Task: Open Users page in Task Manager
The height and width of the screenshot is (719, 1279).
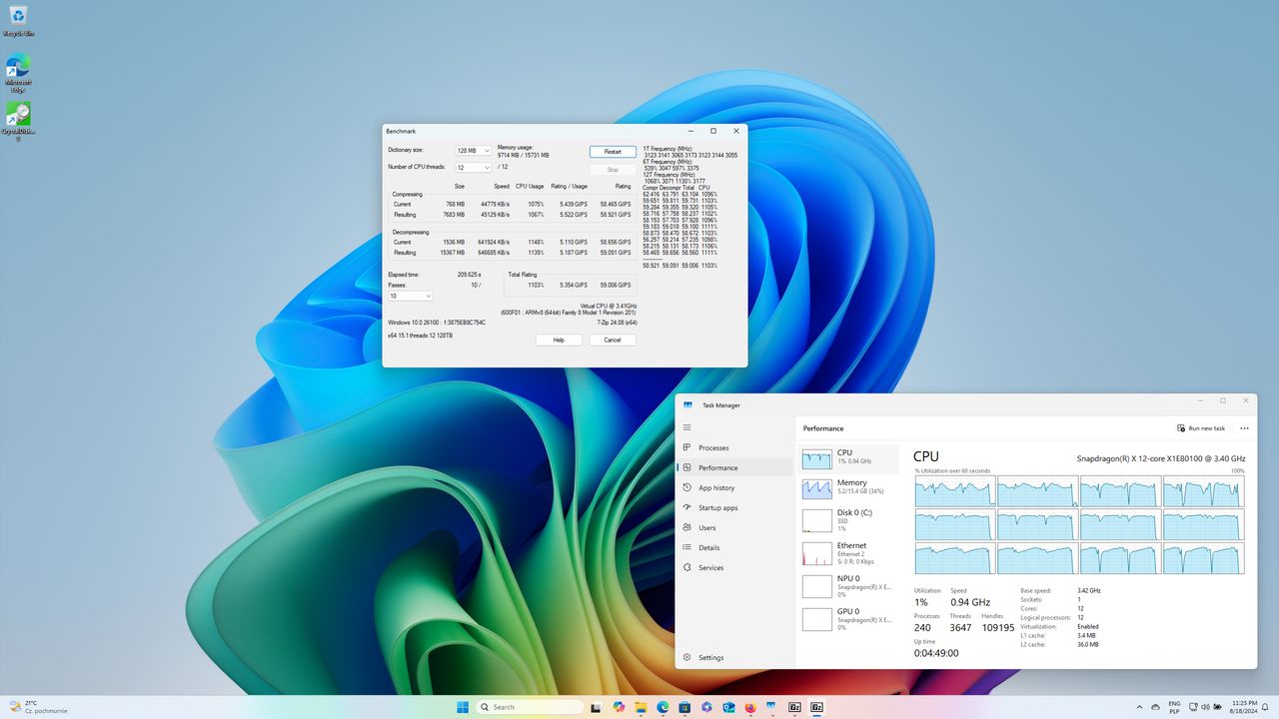Action: click(734, 527)
